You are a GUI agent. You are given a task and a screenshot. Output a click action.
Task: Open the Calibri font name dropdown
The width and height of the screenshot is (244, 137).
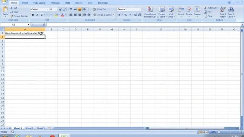[48, 10]
